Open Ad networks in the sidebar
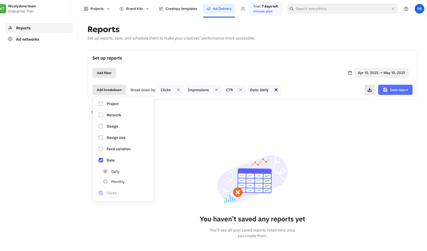The width and height of the screenshot is (427, 251). click(27, 39)
